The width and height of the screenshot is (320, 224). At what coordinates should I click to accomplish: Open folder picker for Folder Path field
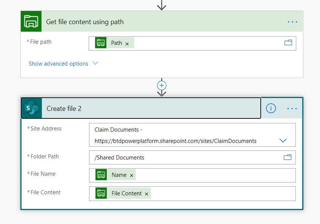[x=288, y=157]
